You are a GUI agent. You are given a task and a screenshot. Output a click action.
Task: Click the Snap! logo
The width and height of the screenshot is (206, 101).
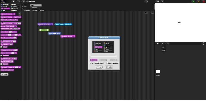(3, 2)
